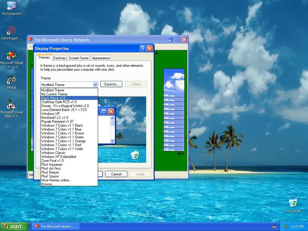Click the heart icon in Hearts title bar
Viewport: 308px width, 231px height.
click(x=30, y=39)
